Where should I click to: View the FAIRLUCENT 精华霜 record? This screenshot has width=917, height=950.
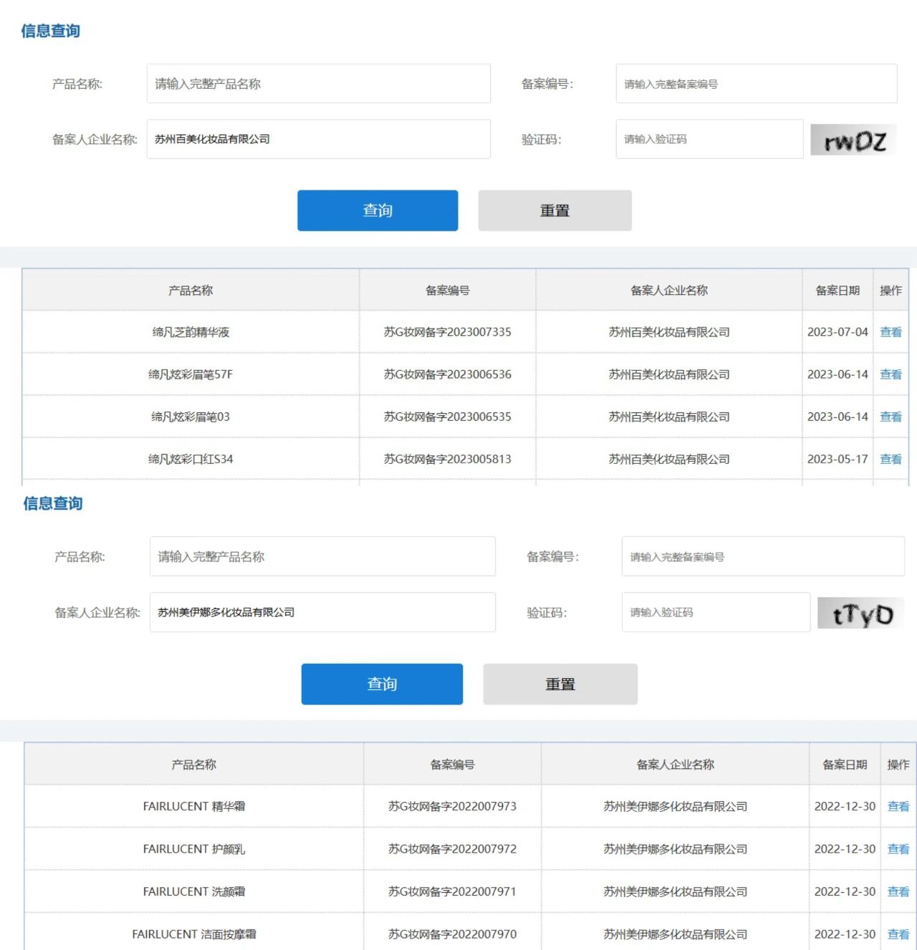click(898, 806)
